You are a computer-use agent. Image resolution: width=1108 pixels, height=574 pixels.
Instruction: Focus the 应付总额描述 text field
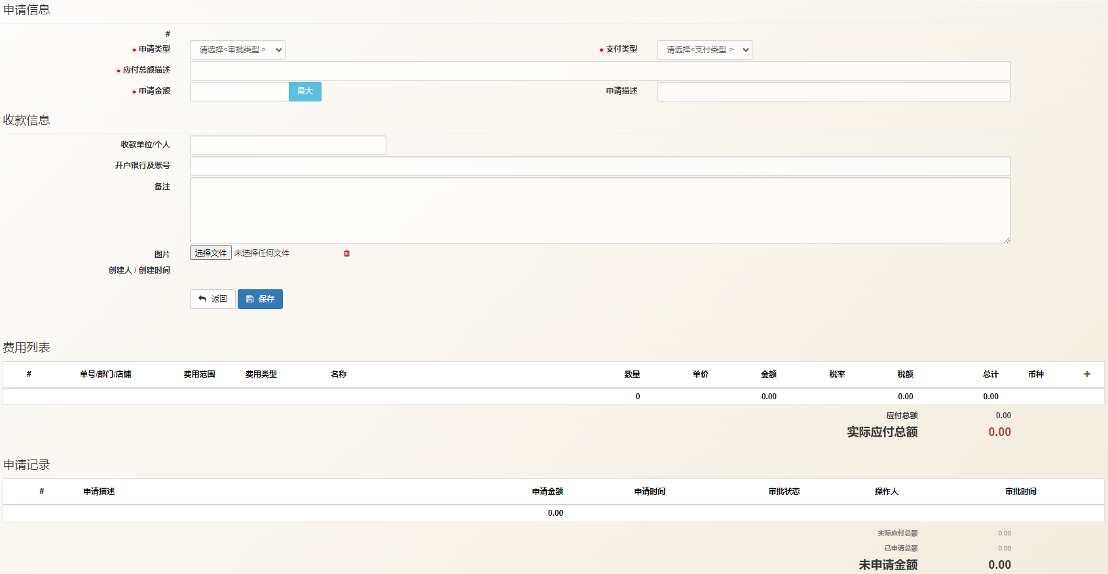click(600, 71)
